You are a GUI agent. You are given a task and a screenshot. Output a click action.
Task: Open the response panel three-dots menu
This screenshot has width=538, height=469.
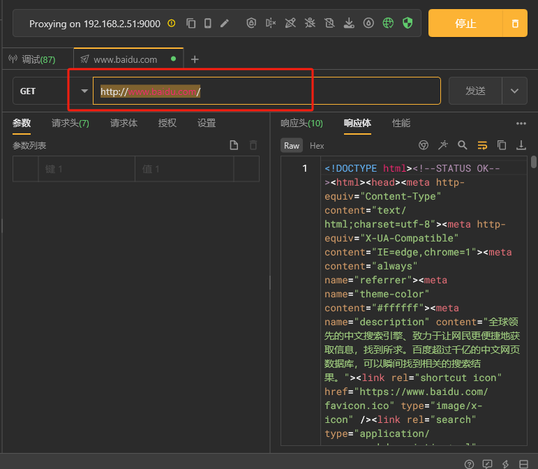(x=521, y=124)
